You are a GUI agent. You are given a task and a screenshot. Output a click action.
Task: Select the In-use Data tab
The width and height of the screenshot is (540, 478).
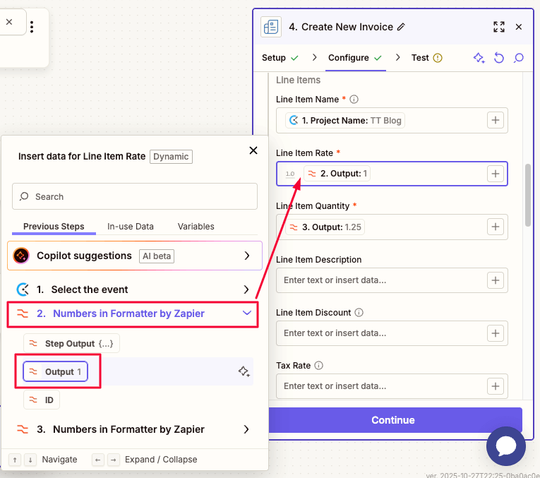pos(130,227)
